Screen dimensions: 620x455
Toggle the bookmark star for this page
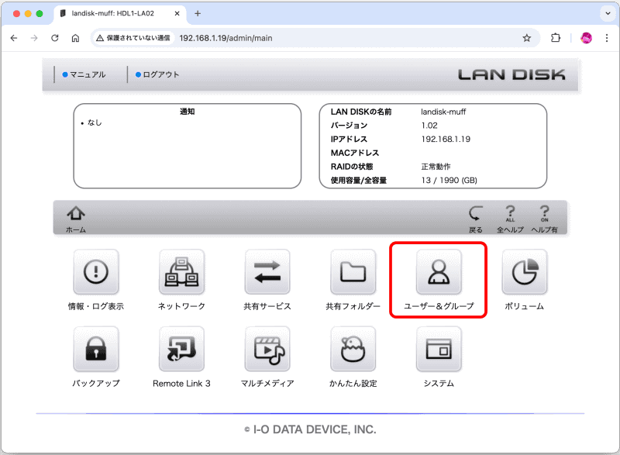526,37
